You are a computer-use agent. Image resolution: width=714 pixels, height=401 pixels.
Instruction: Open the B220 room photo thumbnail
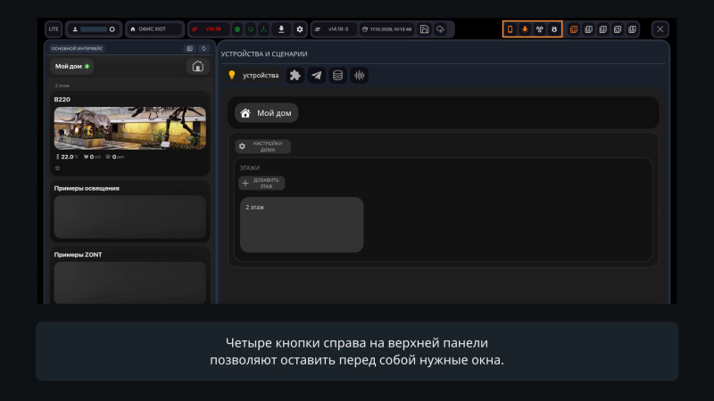coord(129,128)
